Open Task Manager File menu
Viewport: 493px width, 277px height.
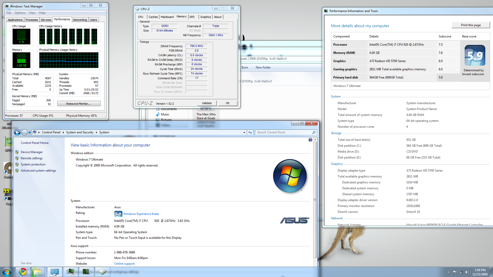point(9,13)
